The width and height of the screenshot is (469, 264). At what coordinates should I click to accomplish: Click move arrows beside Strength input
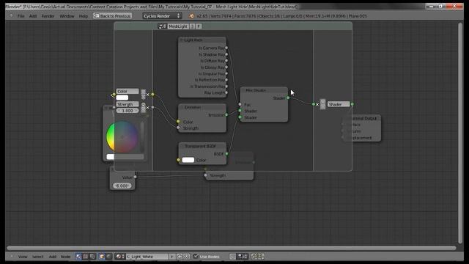pos(144,108)
